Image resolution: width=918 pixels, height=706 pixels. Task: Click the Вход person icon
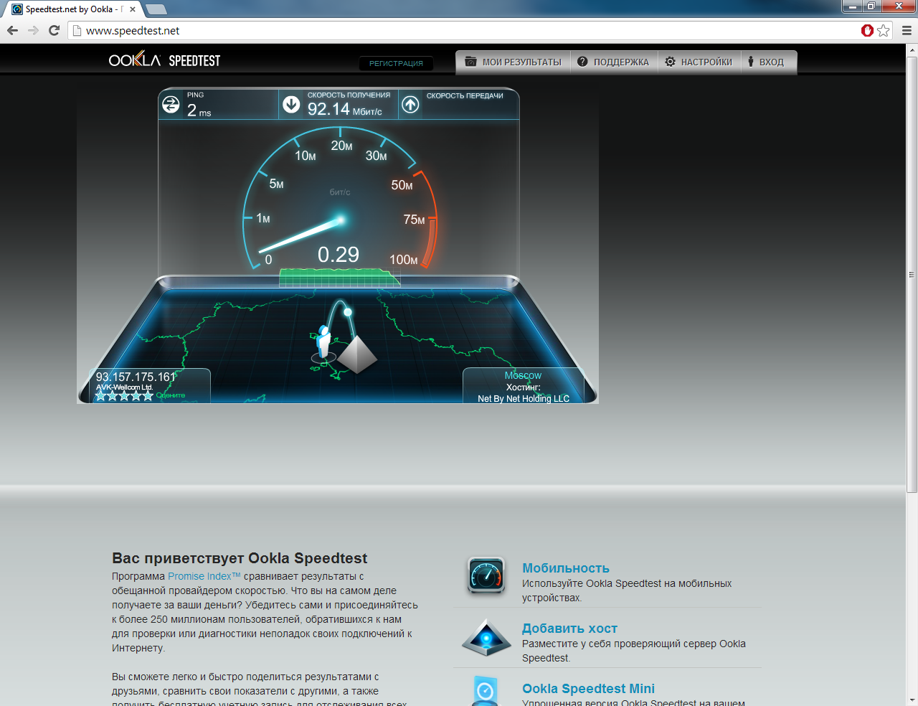coord(751,62)
